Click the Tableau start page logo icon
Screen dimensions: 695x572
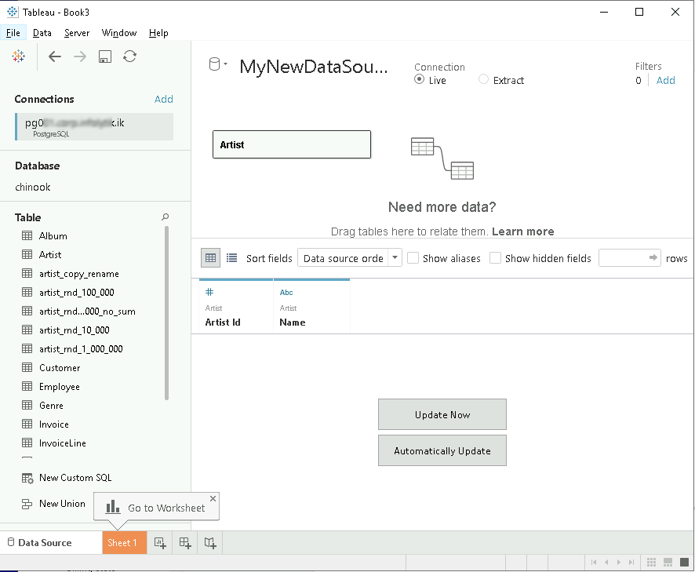pyautogui.click(x=18, y=56)
